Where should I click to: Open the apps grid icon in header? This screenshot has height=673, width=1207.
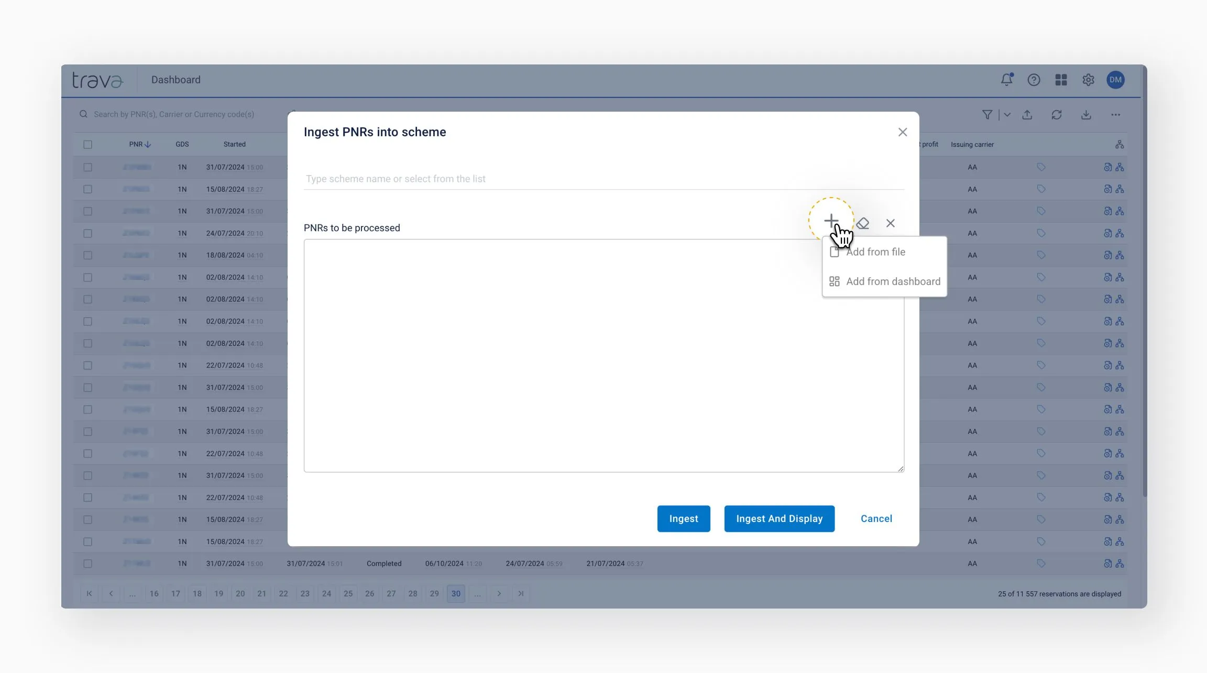click(1061, 80)
